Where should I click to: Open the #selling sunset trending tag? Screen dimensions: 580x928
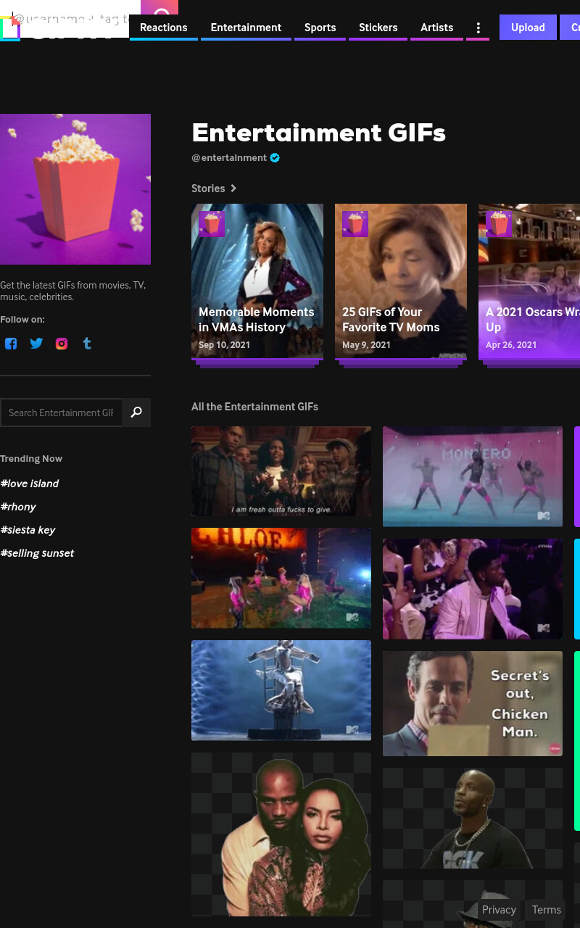click(x=37, y=553)
